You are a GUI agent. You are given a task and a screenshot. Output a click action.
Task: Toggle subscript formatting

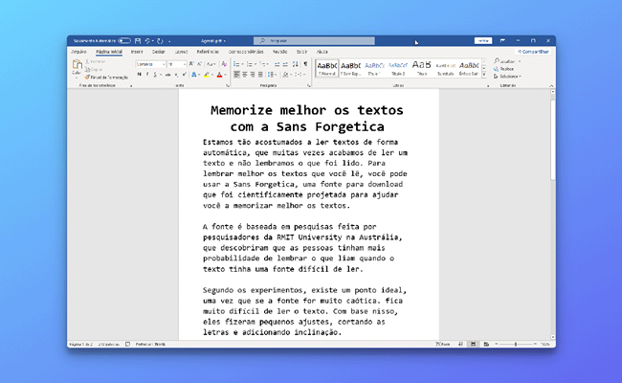[176, 75]
